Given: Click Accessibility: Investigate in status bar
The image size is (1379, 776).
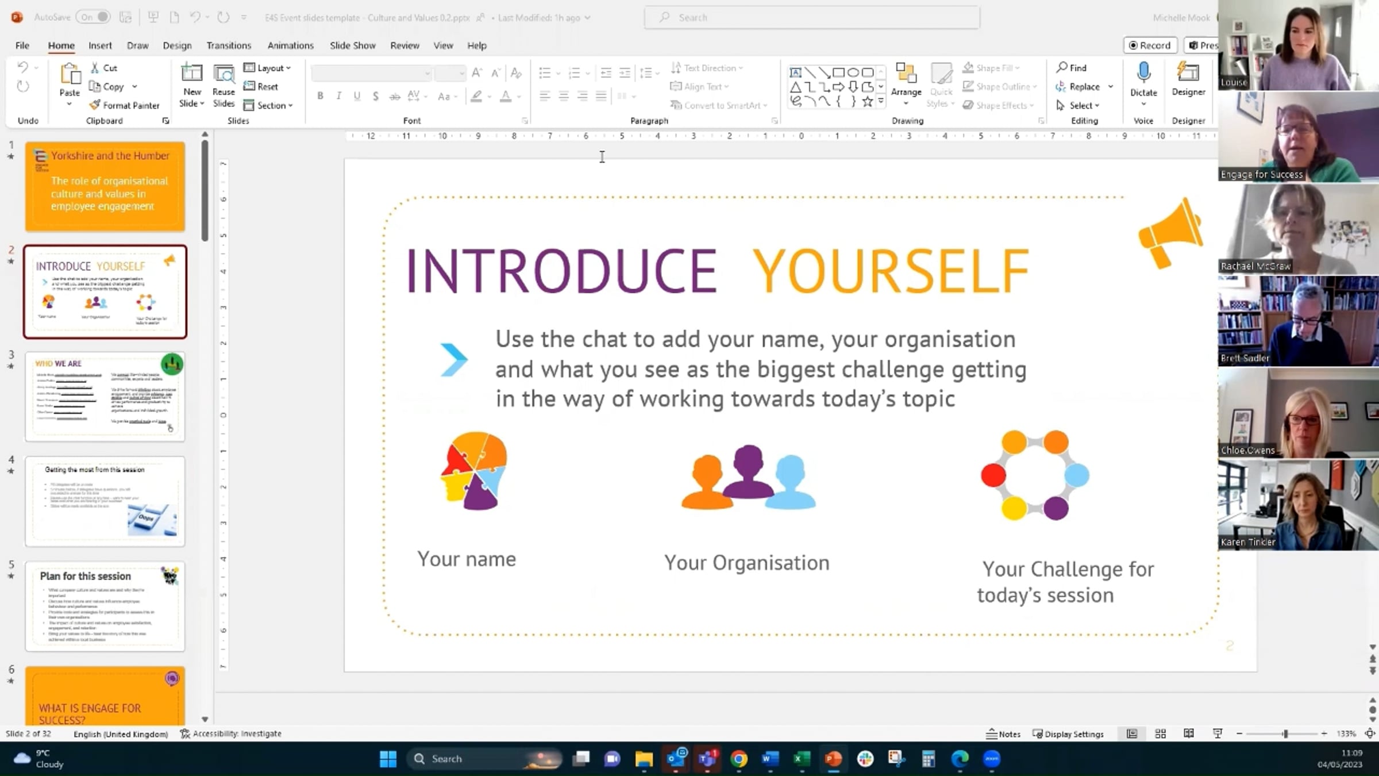Looking at the screenshot, I should [231, 734].
